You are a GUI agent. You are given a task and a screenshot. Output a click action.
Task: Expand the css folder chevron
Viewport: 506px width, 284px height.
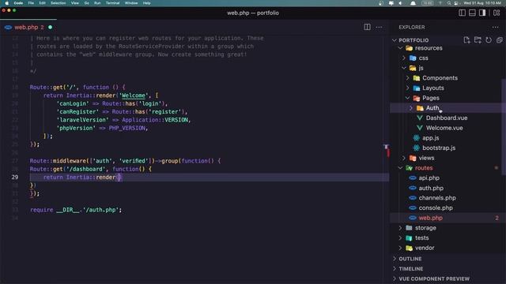404,58
